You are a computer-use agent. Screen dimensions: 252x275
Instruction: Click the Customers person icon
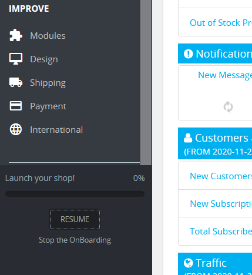coord(188,138)
